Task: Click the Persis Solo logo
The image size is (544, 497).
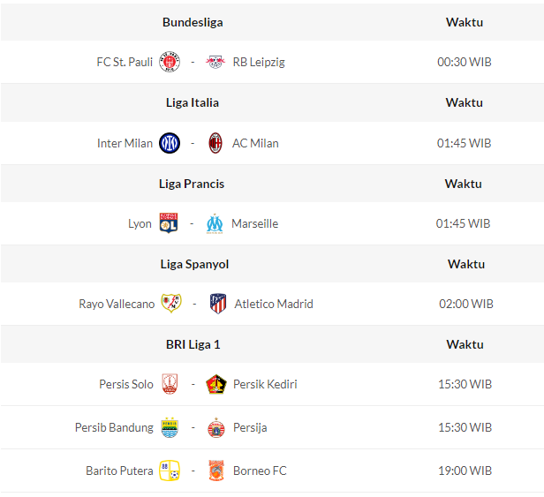Action: tap(170, 384)
